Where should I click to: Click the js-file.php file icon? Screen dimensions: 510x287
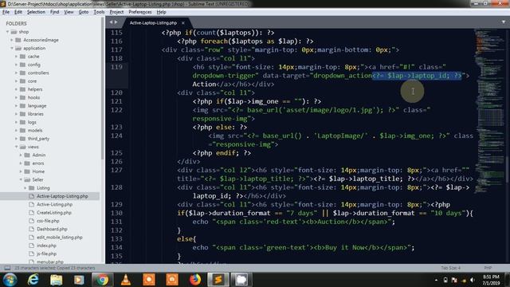[31, 254]
